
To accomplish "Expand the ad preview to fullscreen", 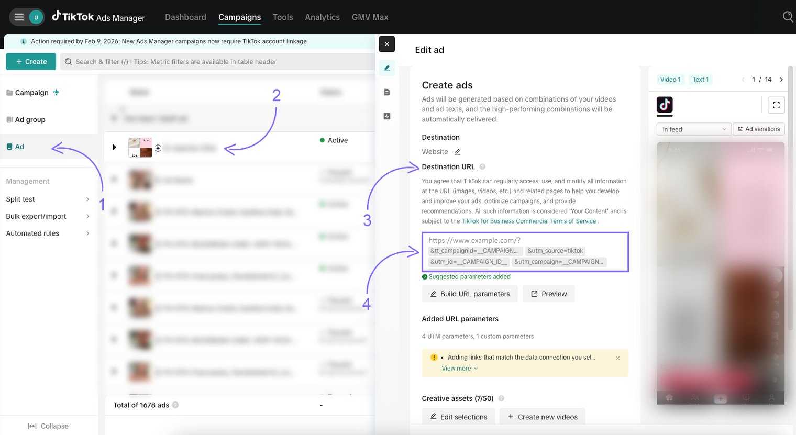I will click(x=776, y=105).
